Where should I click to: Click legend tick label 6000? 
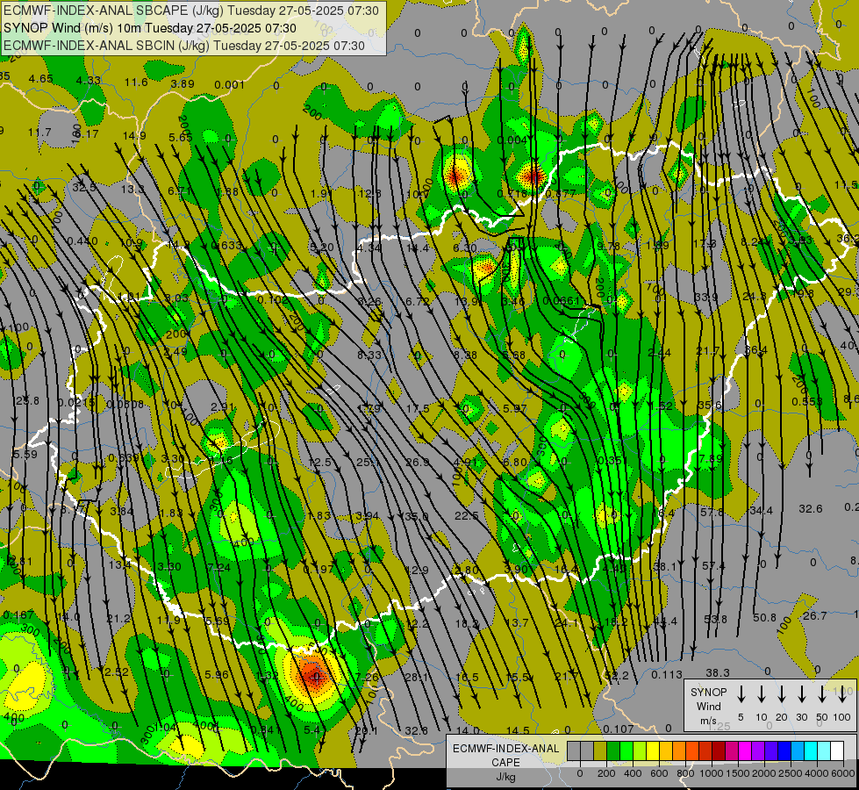pos(843,773)
